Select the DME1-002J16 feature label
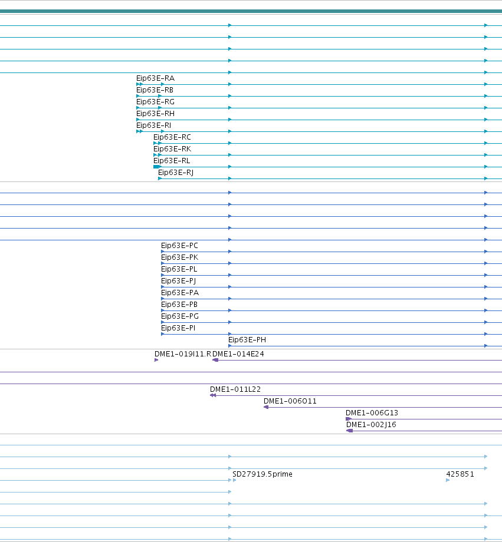This screenshot has width=502, height=542. [x=371, y=425]
